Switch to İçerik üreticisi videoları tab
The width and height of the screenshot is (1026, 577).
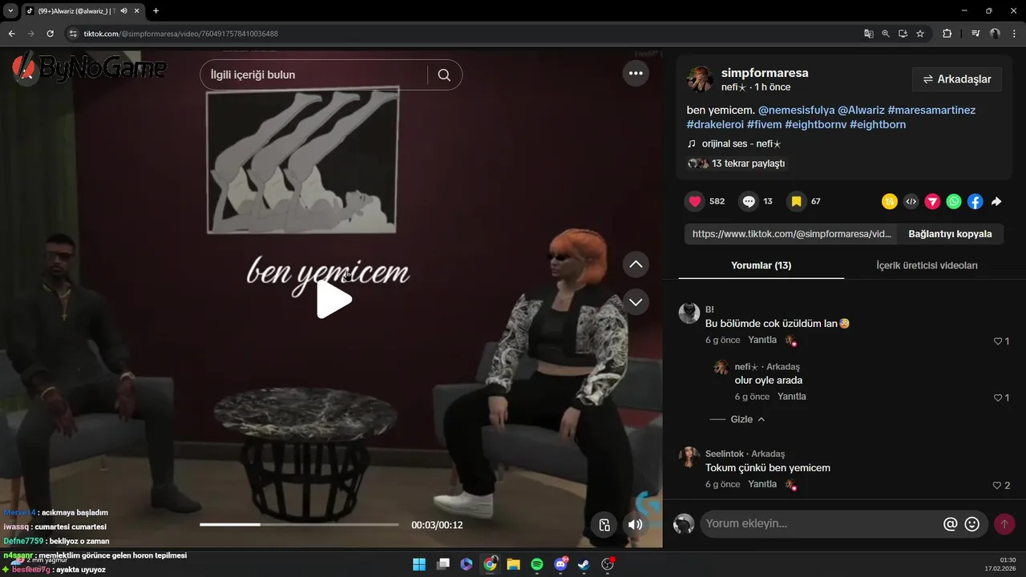[927, 265]
